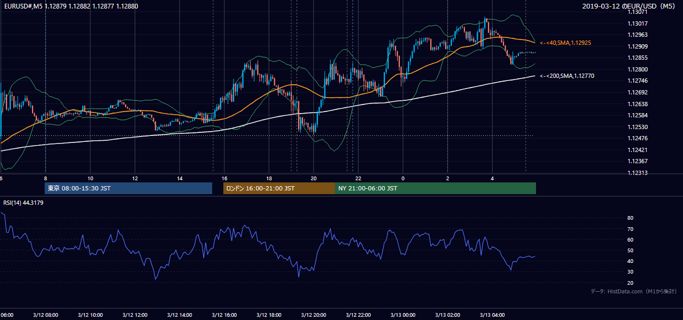The width and height of the screenshot is (683, 320).
Task: Click the 3/12 18:00 bottom time label
Action: coord(269,315)
